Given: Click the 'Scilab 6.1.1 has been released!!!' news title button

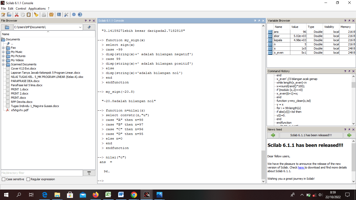Looking at the screenshot, I should [311, 135].
